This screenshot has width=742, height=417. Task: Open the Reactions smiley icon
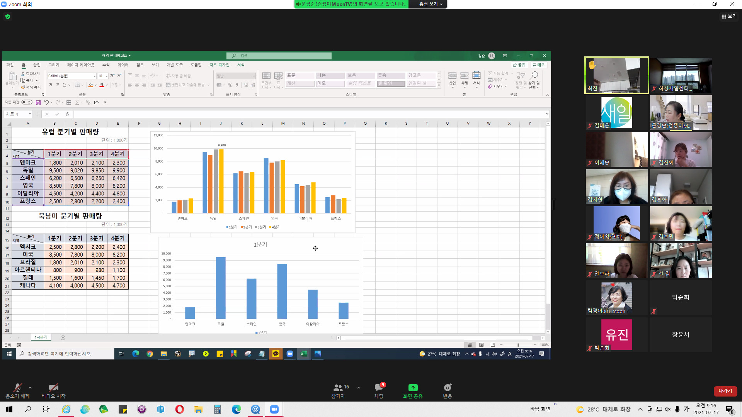tap(448, 388)
